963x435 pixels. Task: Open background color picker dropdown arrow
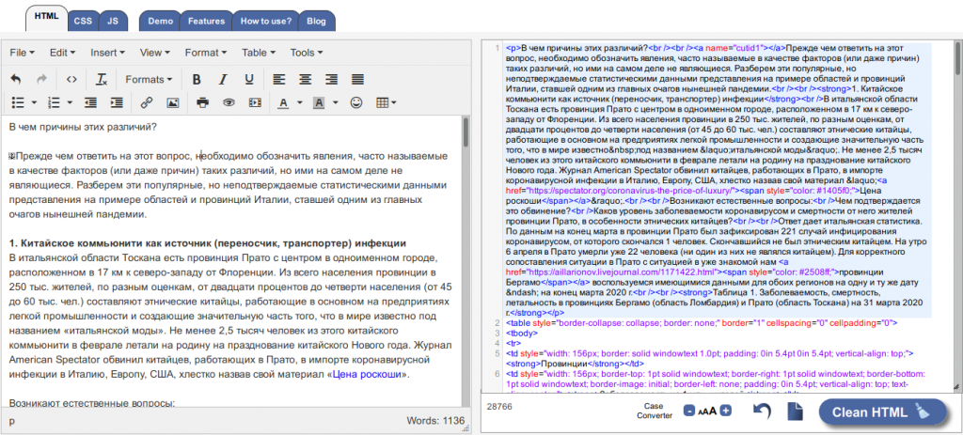(x=336, y=102)
